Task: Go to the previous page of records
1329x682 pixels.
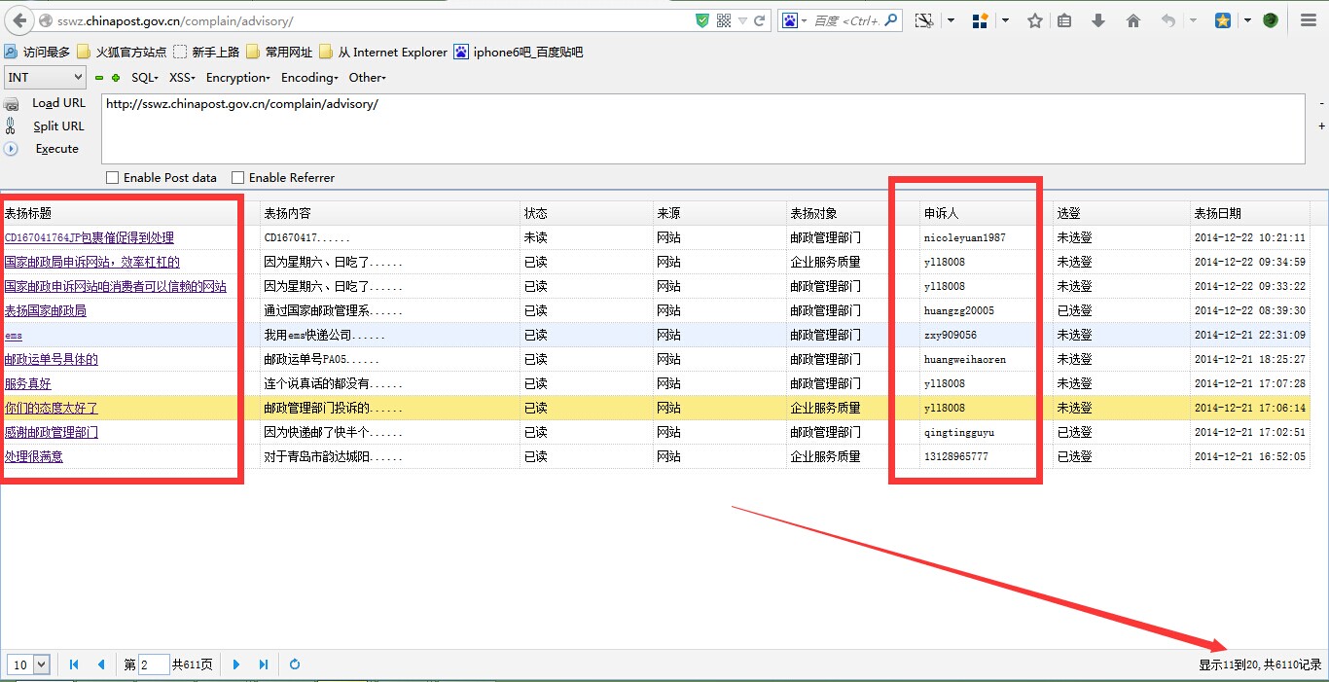Action: coord(100,664)
